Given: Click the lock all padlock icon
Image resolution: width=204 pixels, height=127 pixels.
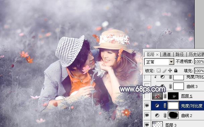Looking at the screenshot, I should tap(176, 71).
